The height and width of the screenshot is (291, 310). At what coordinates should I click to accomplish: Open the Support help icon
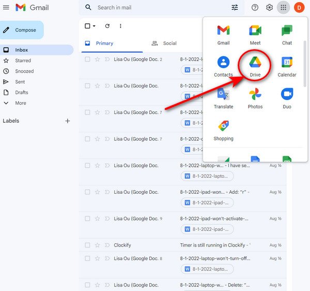tap(255, 8)
